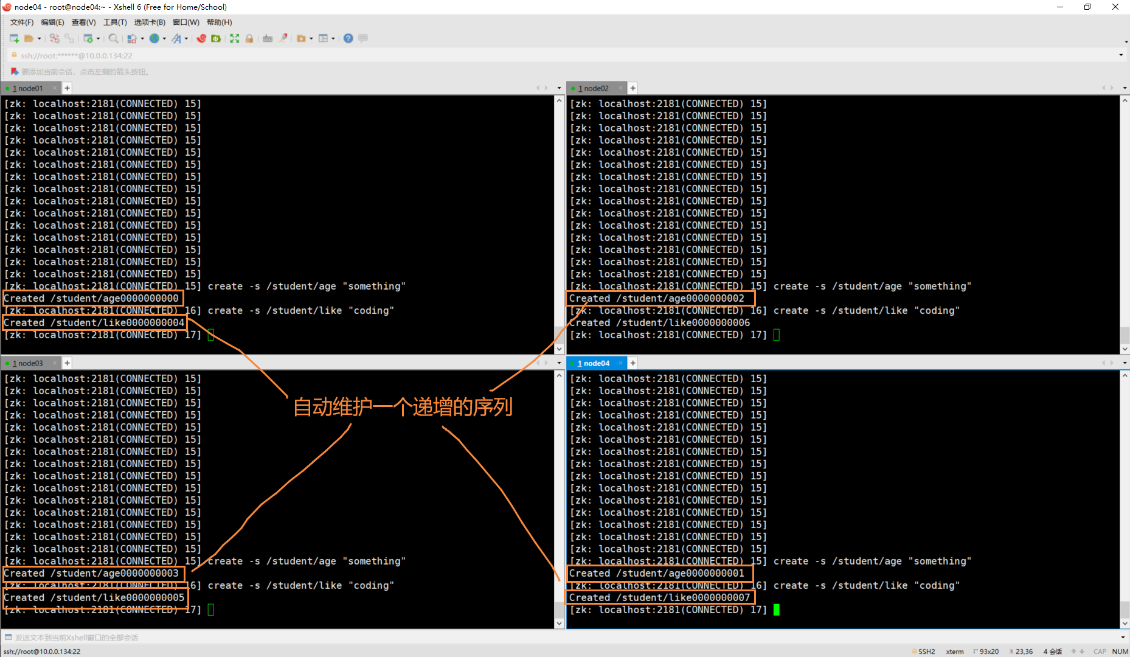
Task: Open the 编辑(E) menu
Action: tap(52, 23)
